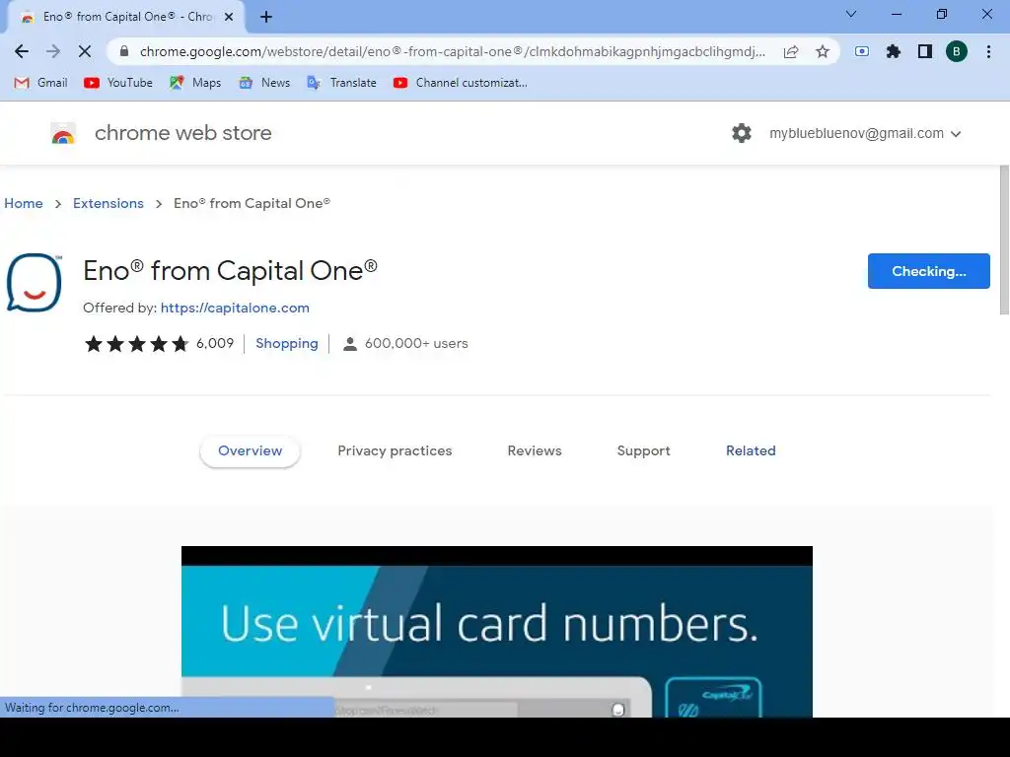Viewport: 1010px width, 757px height.
Task: Share this page icon in address bar
Action: tap(791, 51)
